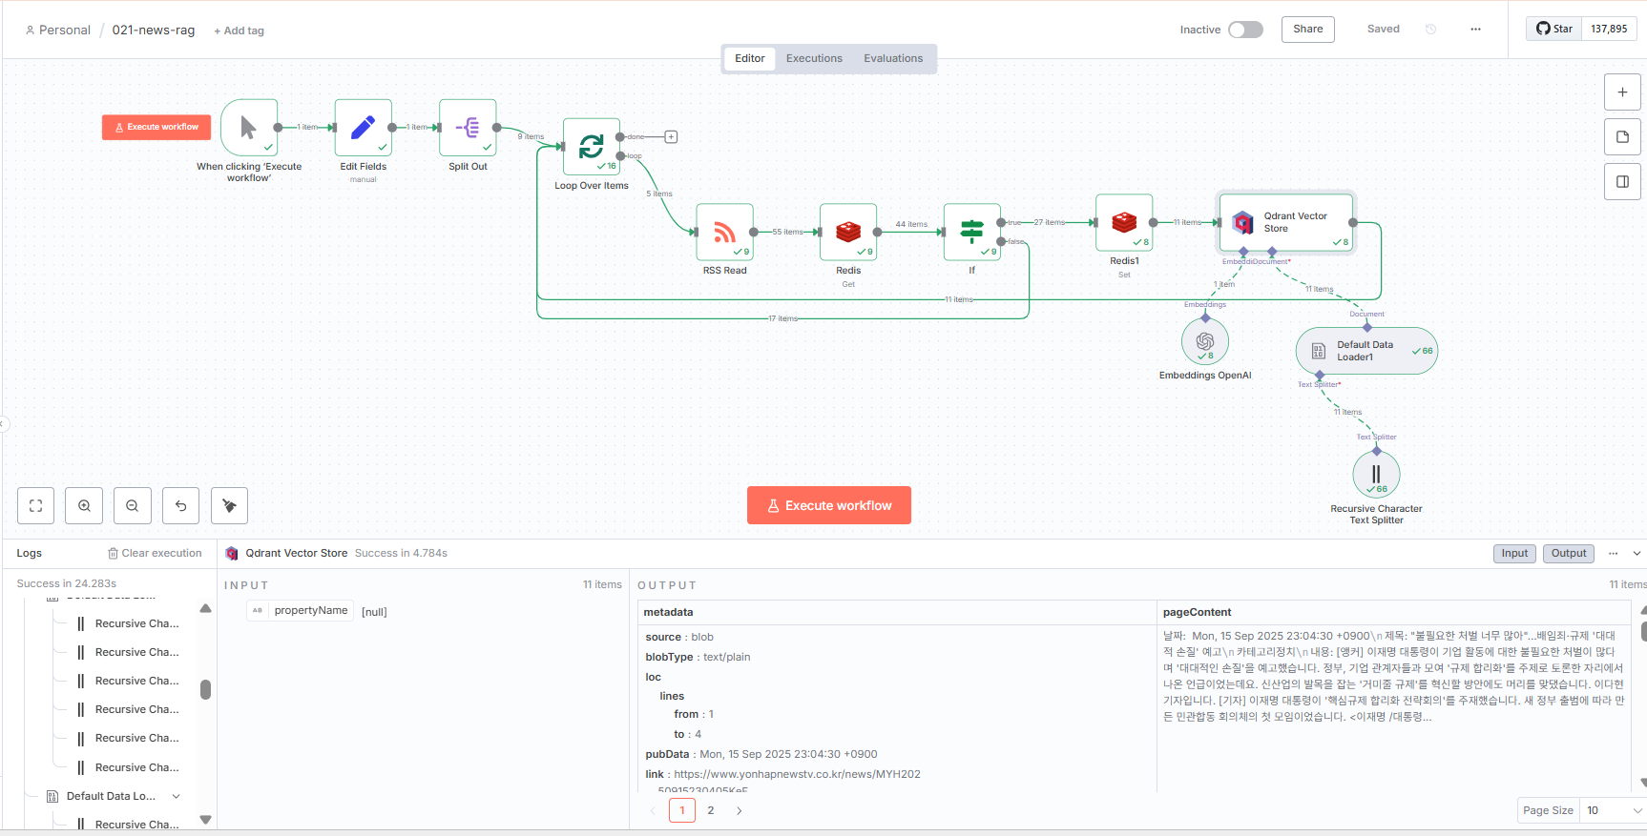
Task: Open the add node plus panel
Action: click(x=1622, y=92)
